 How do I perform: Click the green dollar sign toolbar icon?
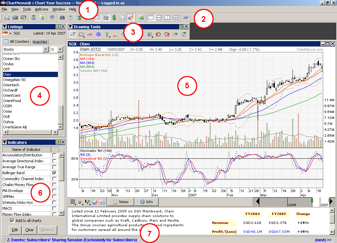coord(114,17)
